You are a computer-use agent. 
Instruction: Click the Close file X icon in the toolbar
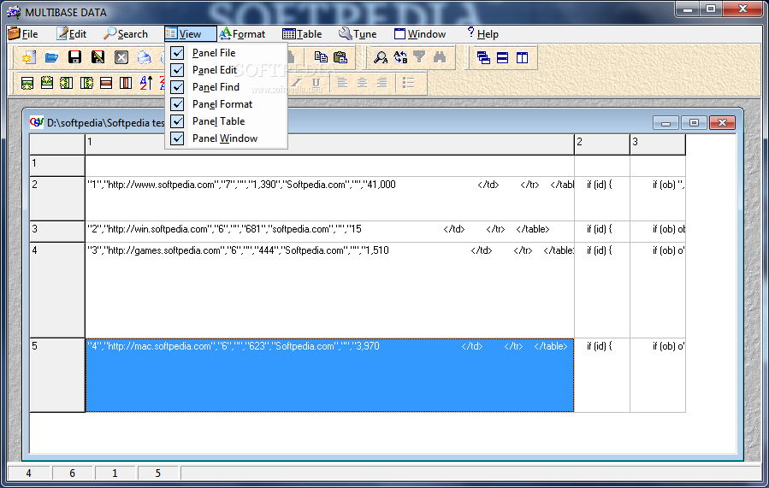121,57
